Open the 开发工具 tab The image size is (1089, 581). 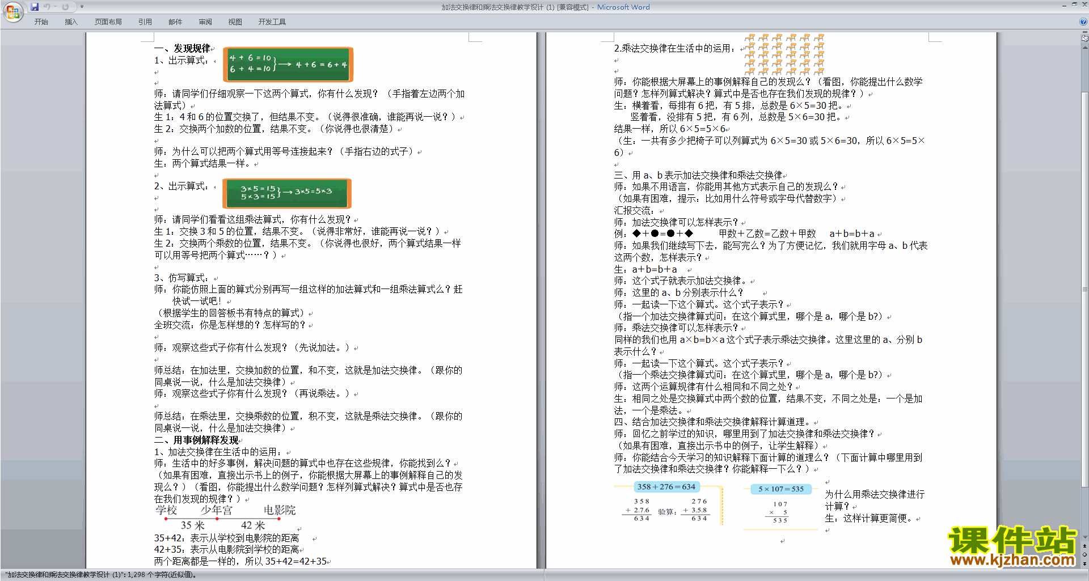coord(272,22)
